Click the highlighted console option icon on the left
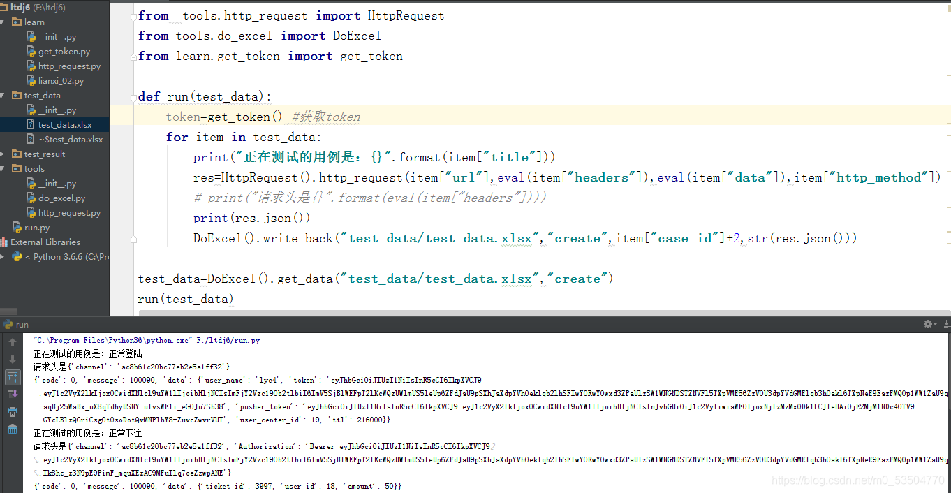 [12, 377]
